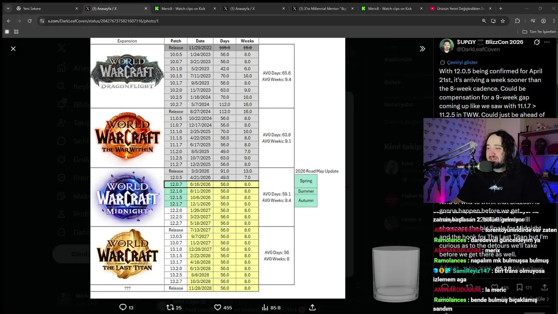Click the '10.0.5' patch cell
The image size is (558, 314).
tap(176, 55)
